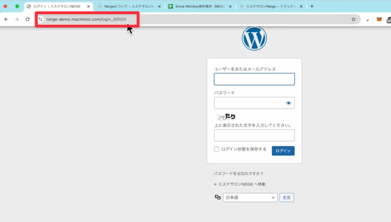The width and height of the screenshot is (391, 222).
Task: Follow the エステサロンNEIGE へ移動 link
Action: coord(239,184)
